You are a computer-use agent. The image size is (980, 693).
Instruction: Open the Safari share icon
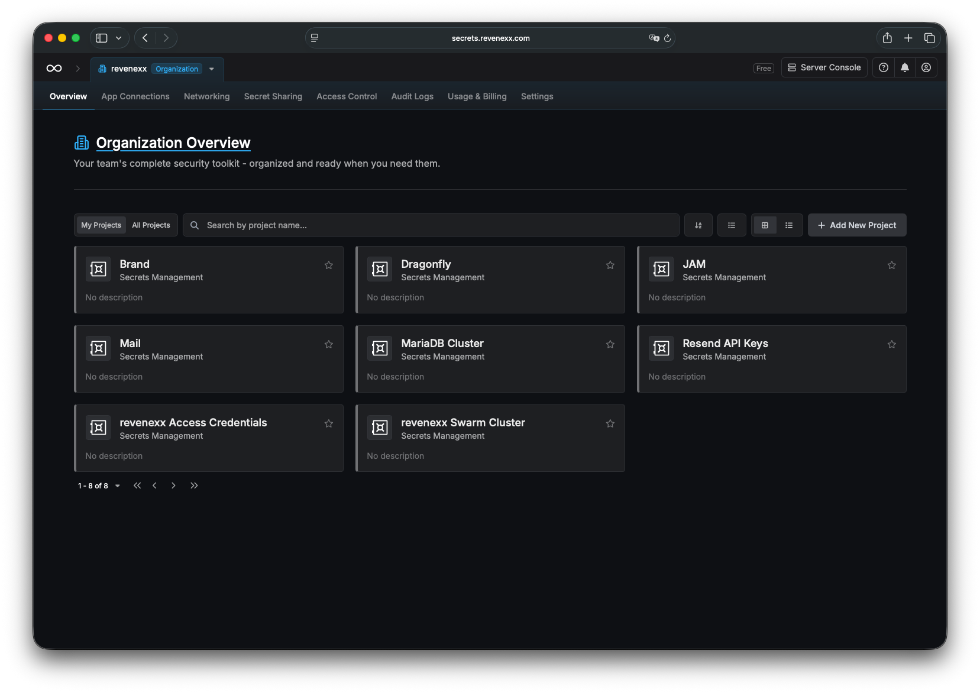pyautogui.click(x=887, y=38)
